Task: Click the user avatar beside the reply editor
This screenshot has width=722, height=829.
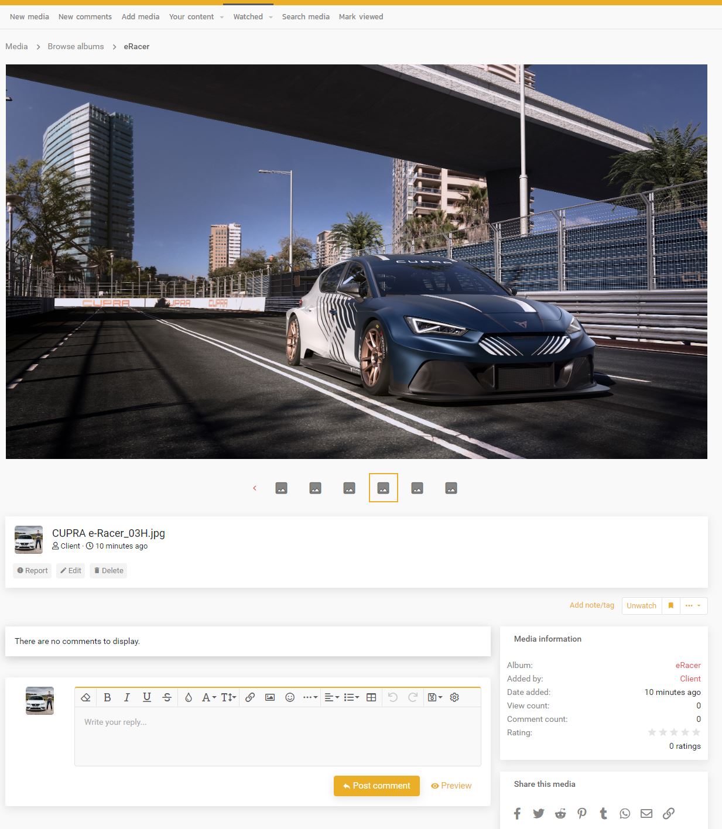Action: 40,701
